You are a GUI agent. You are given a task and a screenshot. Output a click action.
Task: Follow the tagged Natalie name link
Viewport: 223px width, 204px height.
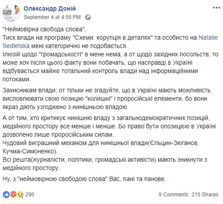[208, 38]
